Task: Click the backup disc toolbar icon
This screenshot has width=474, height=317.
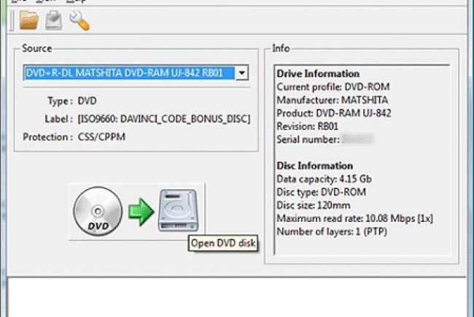Action: click(x=54, y=21)
